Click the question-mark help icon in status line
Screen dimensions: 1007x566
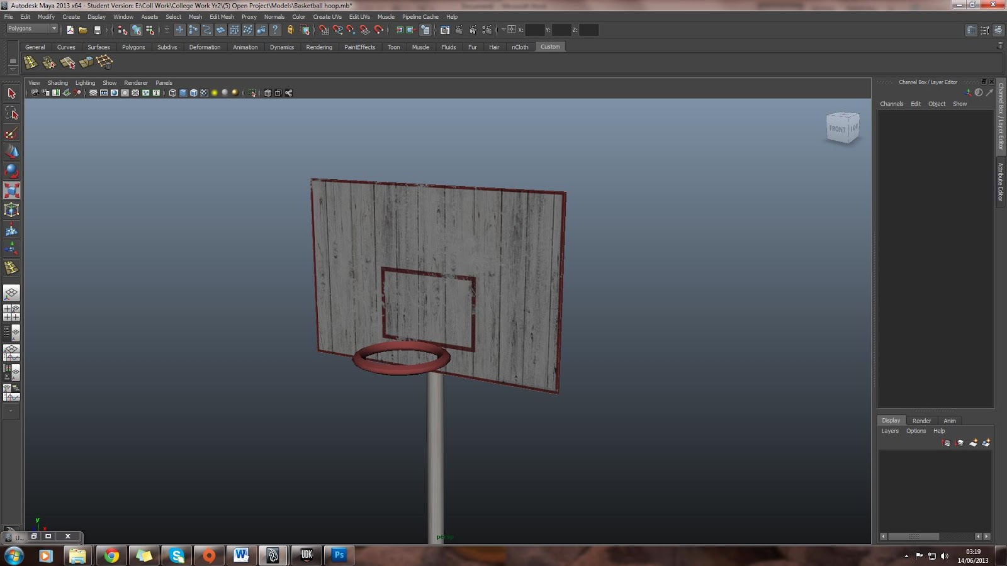tap(275, 30)
